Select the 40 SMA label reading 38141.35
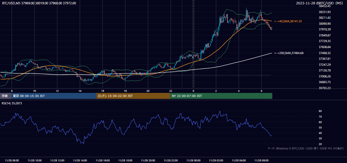Screen dimensions: 347x163 point(288,21)
